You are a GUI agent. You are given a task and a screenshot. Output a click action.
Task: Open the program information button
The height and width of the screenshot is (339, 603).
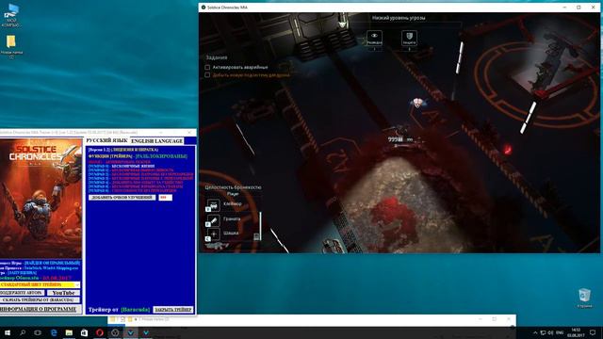(x=40, y=309)
